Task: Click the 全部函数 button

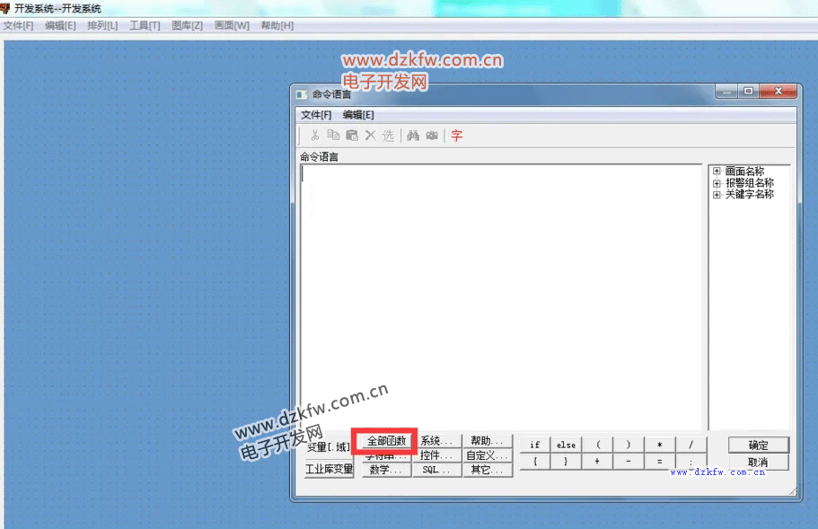Action: (386, 441)
